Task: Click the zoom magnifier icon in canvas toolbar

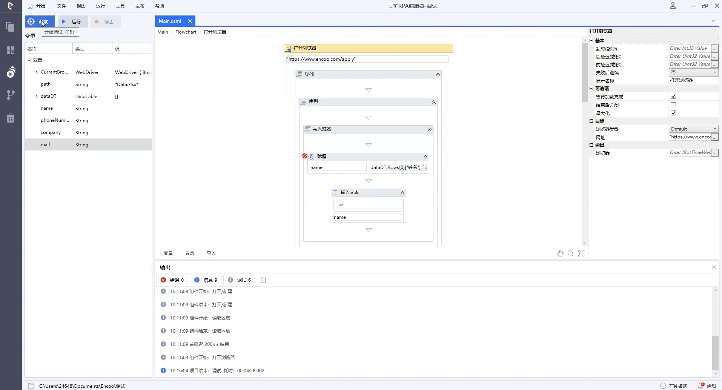Action: click(570, 253)
